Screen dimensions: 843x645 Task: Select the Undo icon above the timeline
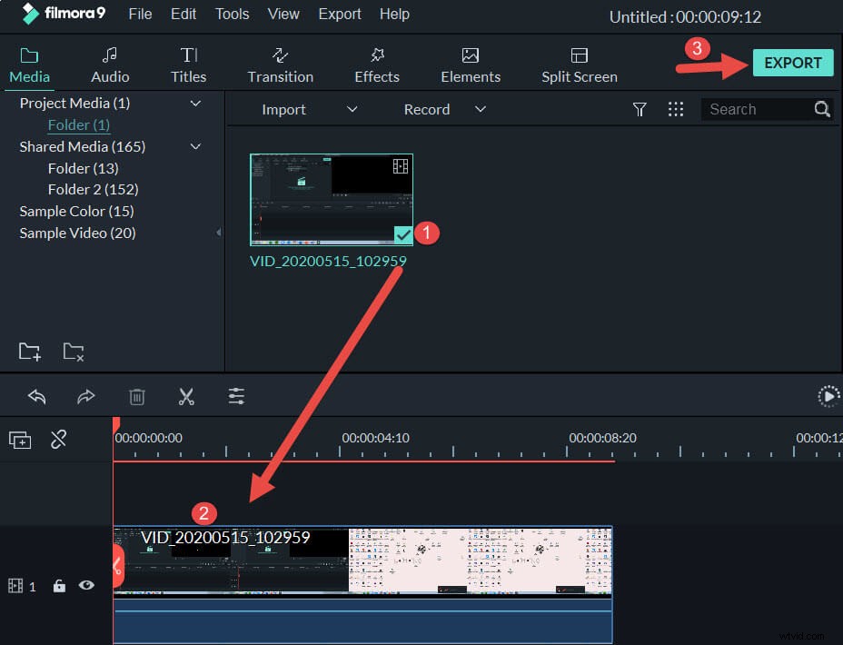[x=36, y=396]
